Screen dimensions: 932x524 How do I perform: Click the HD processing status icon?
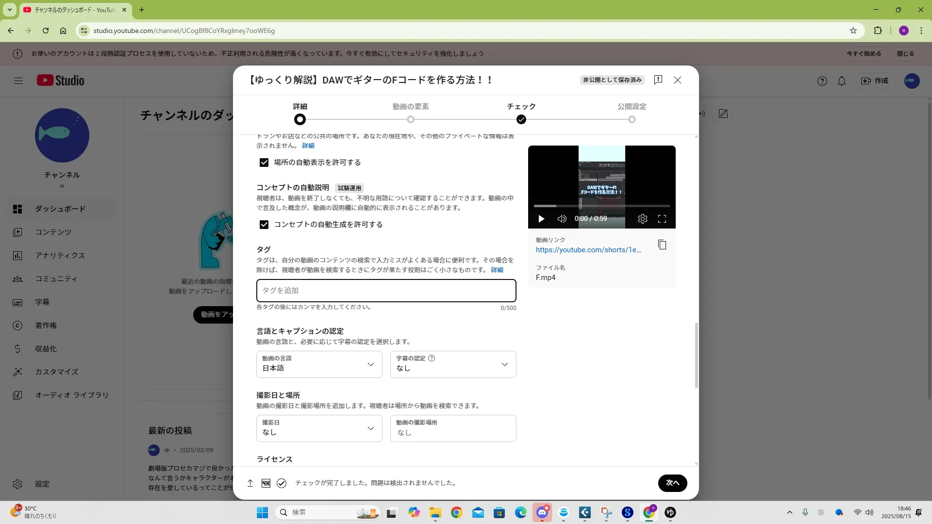266,483
